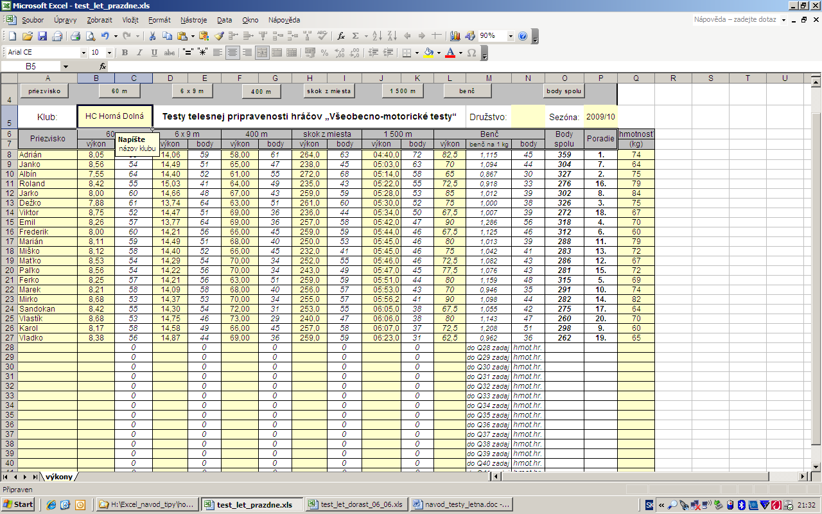Open Borders dropdown arrow
The width and height of the screenshot is (822, 514).
(x=417, y=53)
